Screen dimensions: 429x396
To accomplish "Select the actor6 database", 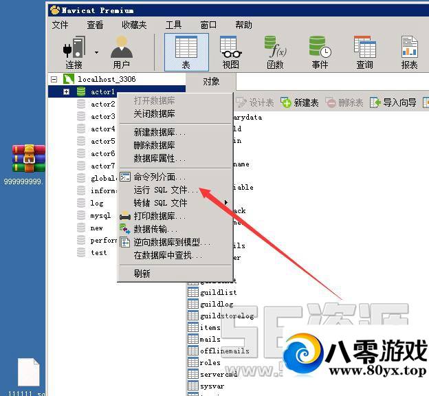I will point(103,154).
